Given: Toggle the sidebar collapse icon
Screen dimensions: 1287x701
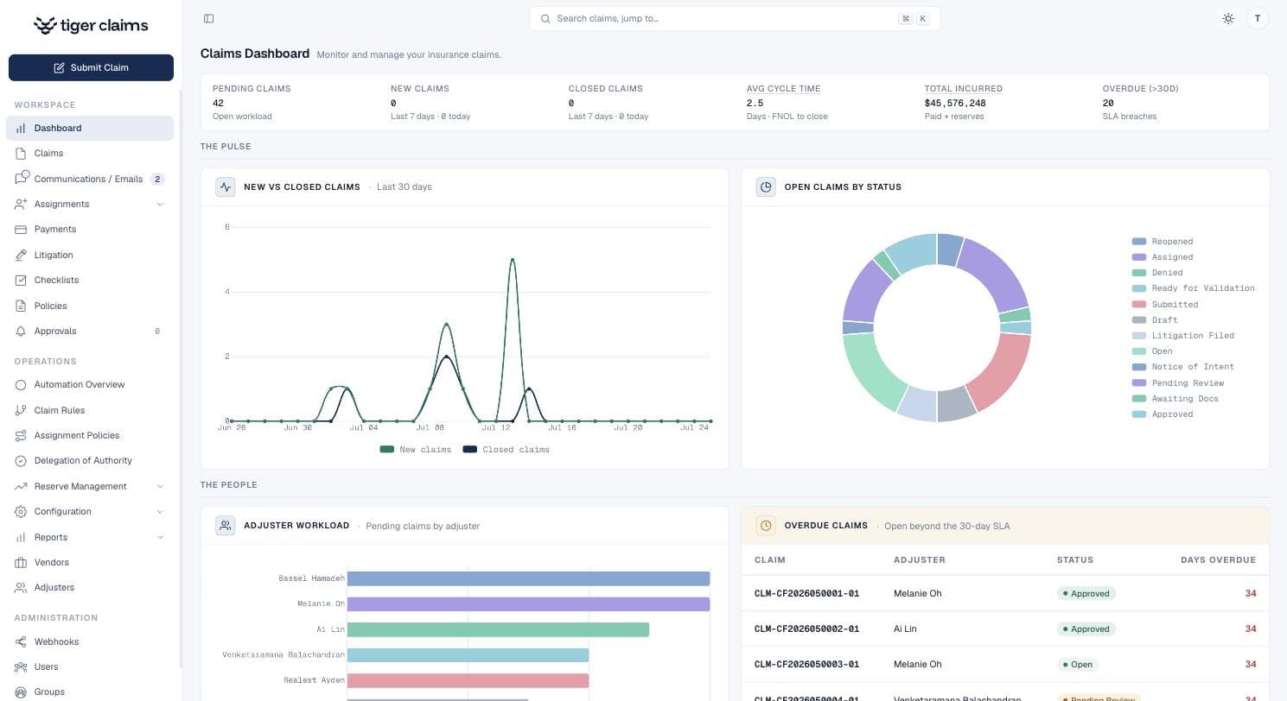Looking at the screenshot, I should [x=208, y=18].
